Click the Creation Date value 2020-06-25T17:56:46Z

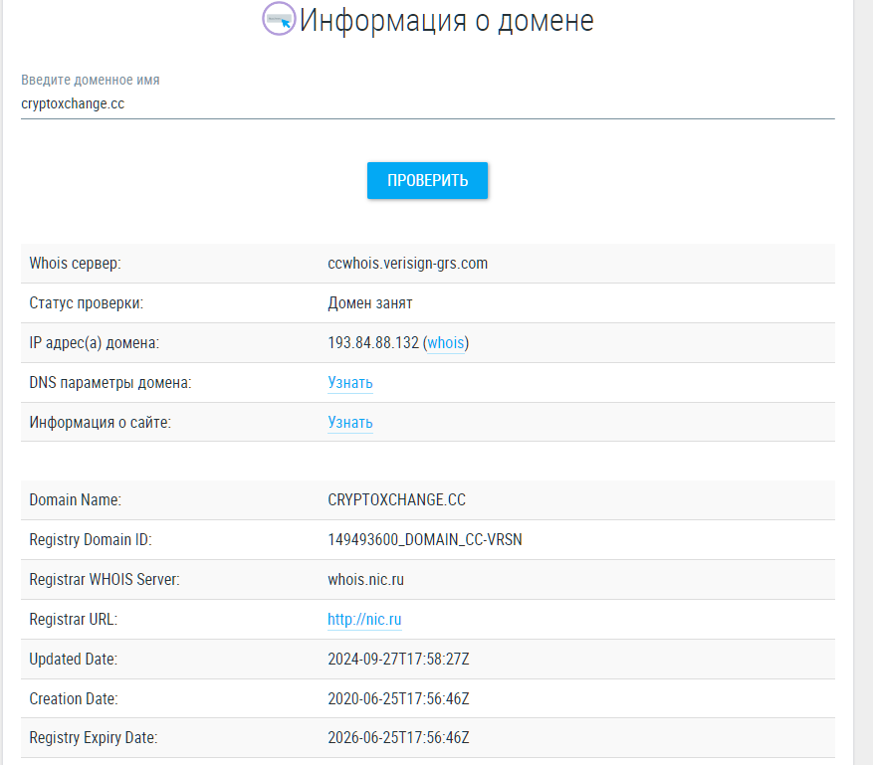pos(398,698)
